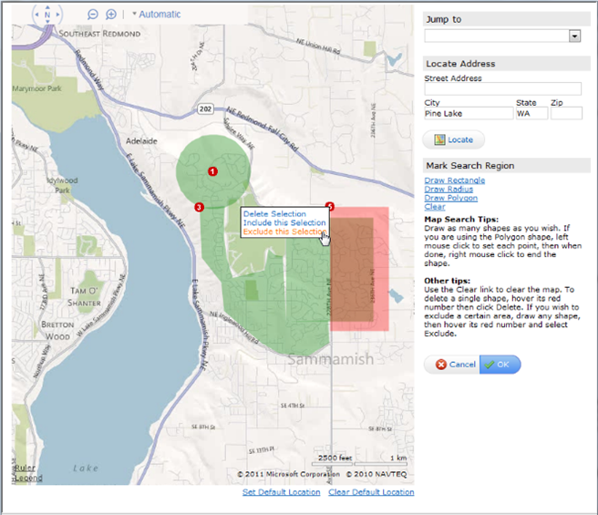Click red shape marker number 3

pos(199,207)
